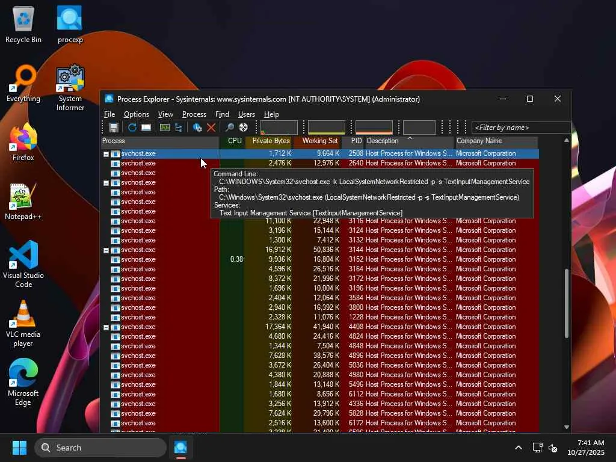This screenshot has width=616, height=462.
Task: Open process Properties gear icon
Action: (197, 128)
